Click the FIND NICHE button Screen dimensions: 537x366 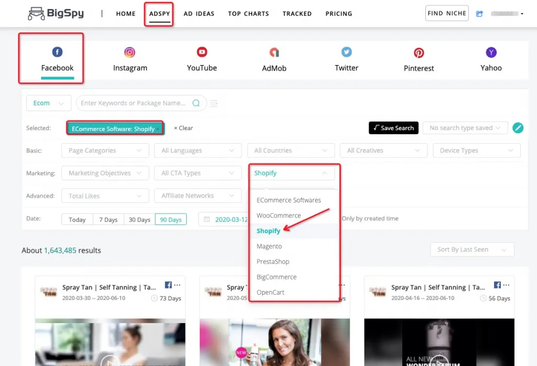446,14
